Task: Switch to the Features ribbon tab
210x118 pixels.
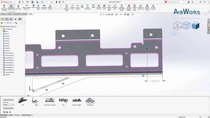Action: click(x=3, y=14)
